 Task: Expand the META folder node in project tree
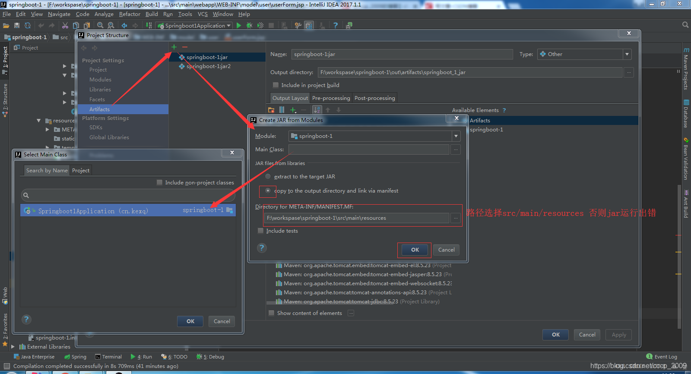tap(48, 129)
